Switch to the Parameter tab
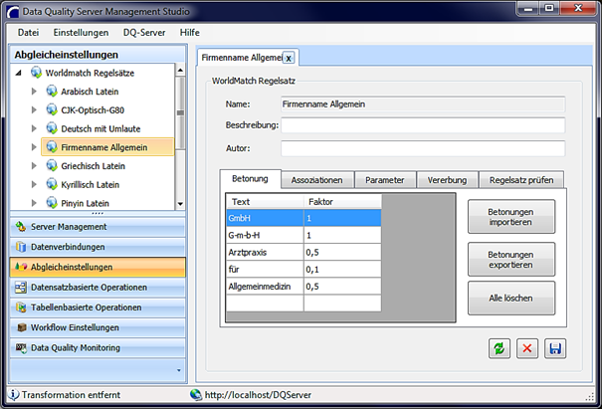 [x=385, y=180]
